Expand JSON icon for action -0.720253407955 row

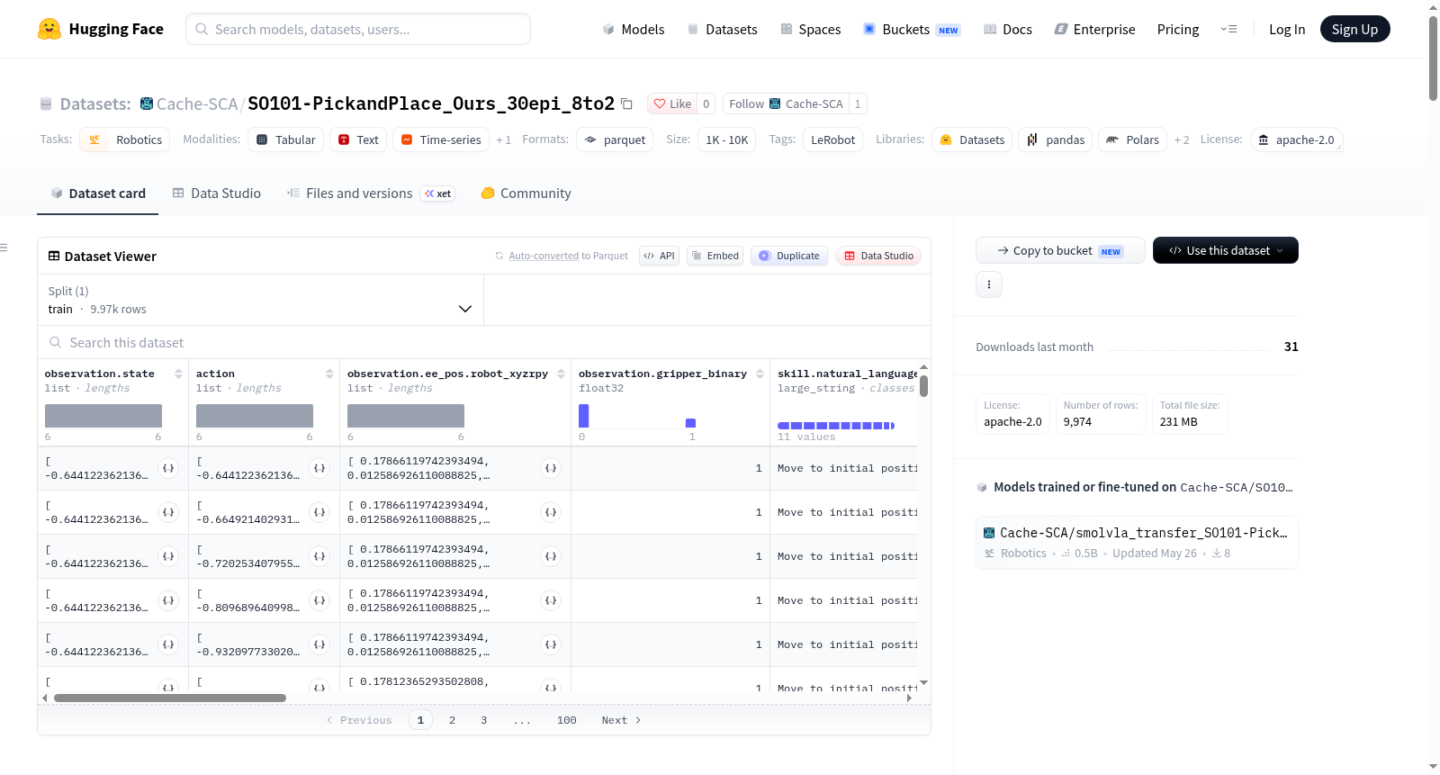pos(319,556)
